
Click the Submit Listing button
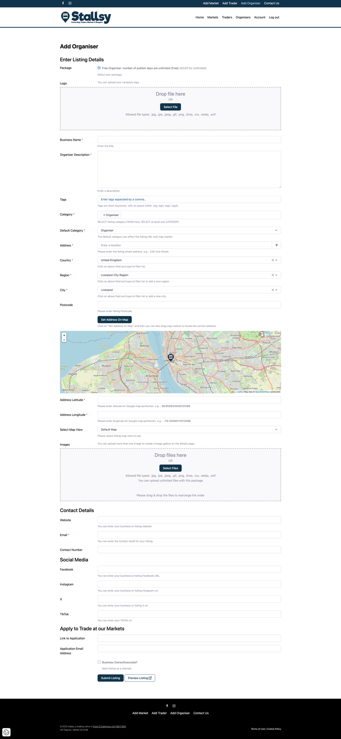110,678
